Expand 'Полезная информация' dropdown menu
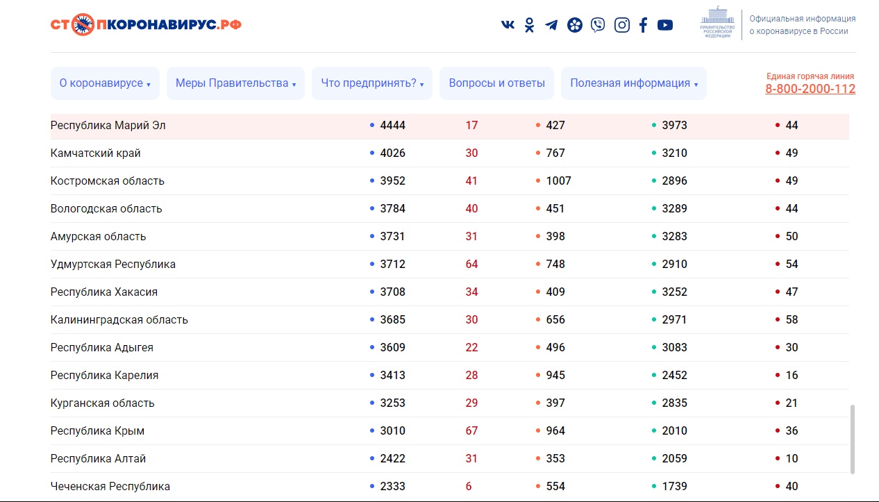The width and height of the screenshot is (879, 502). click(633, 83)
